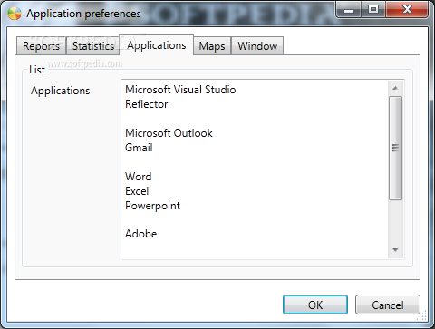The image size is (435, 329).
Task: Click on 'Microsoft Visual Studio' line
Action: (x=180, y=90)
